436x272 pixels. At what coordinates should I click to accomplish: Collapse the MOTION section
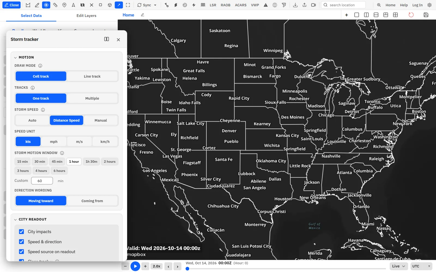[16, 57]
